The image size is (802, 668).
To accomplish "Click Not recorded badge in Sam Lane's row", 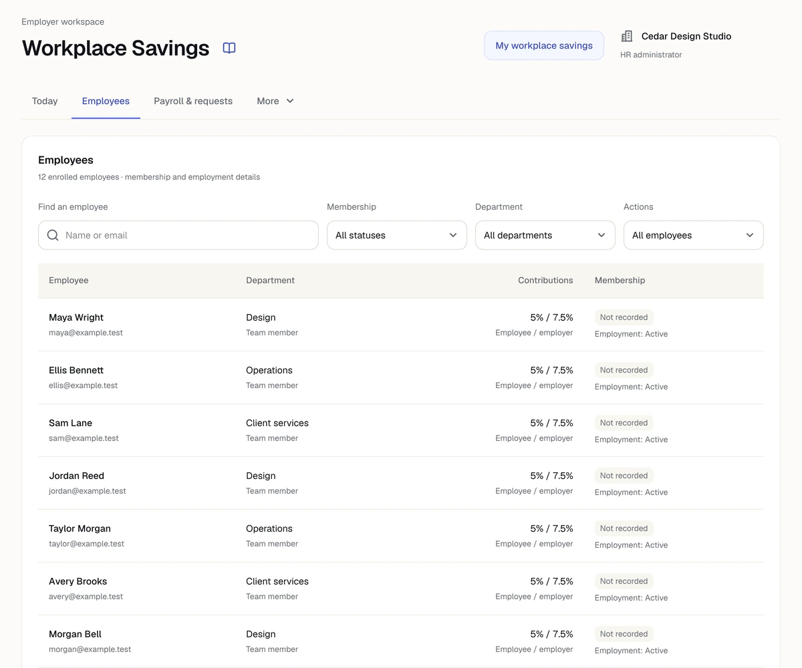I will tap(624, 423).
